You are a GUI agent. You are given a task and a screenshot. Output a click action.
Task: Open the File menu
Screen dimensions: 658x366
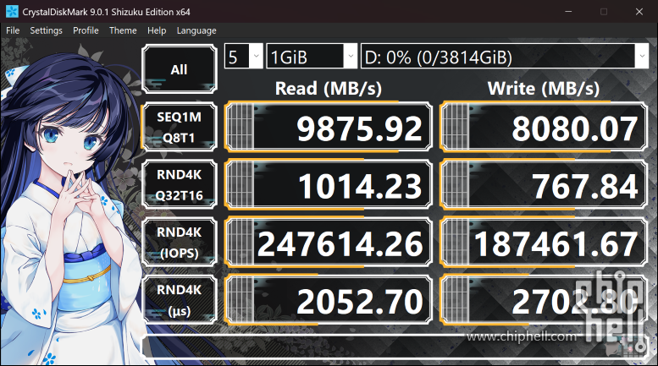coord(13,30)
